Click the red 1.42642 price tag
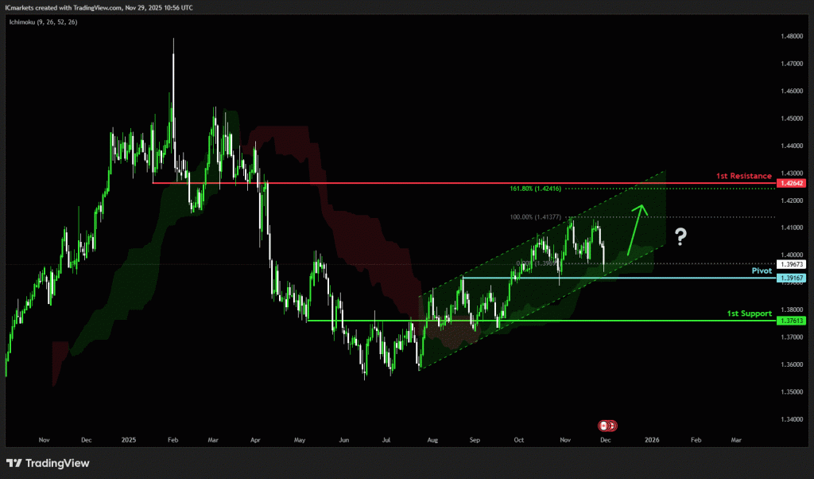814x479 pixels. coord(793,183)
